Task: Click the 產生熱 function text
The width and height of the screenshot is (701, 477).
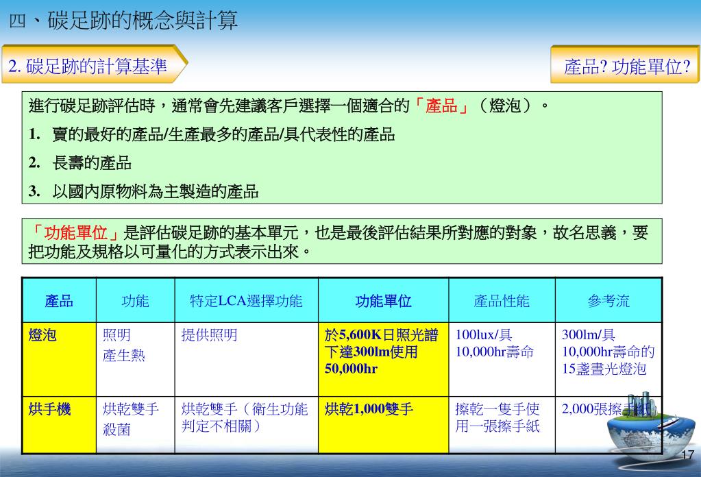Action: point(124,356)
